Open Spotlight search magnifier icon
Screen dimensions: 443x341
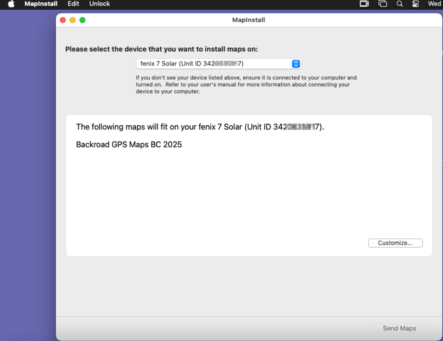(399, 4)
